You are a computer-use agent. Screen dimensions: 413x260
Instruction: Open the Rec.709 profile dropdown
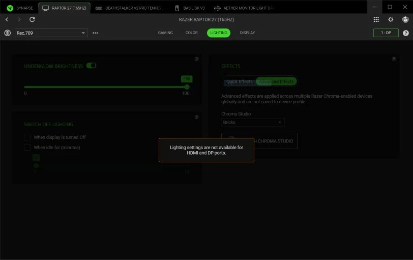(51, 33)
